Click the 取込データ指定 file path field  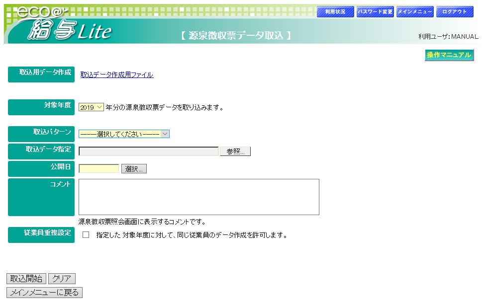click(148, 152)
